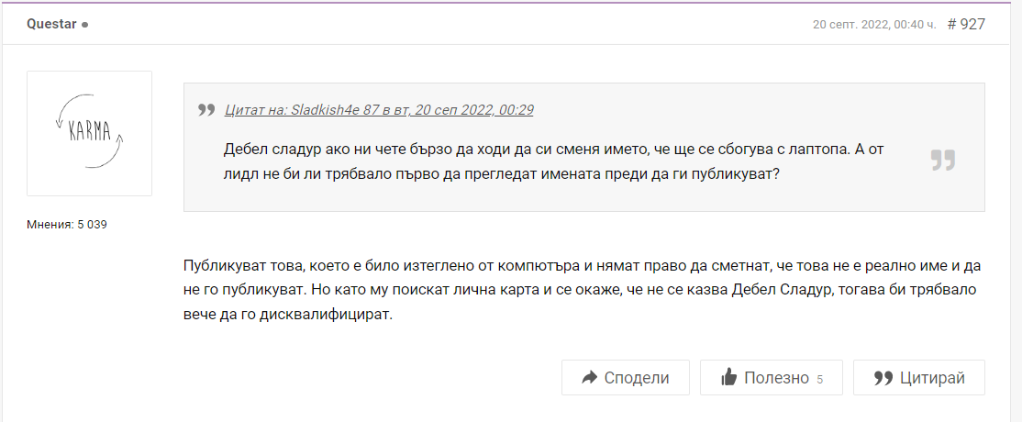This screenshot has height=422, width=1022.
Task: Click the small quote icon before 'Цитат на'
Action: click(x=206, y=110)
